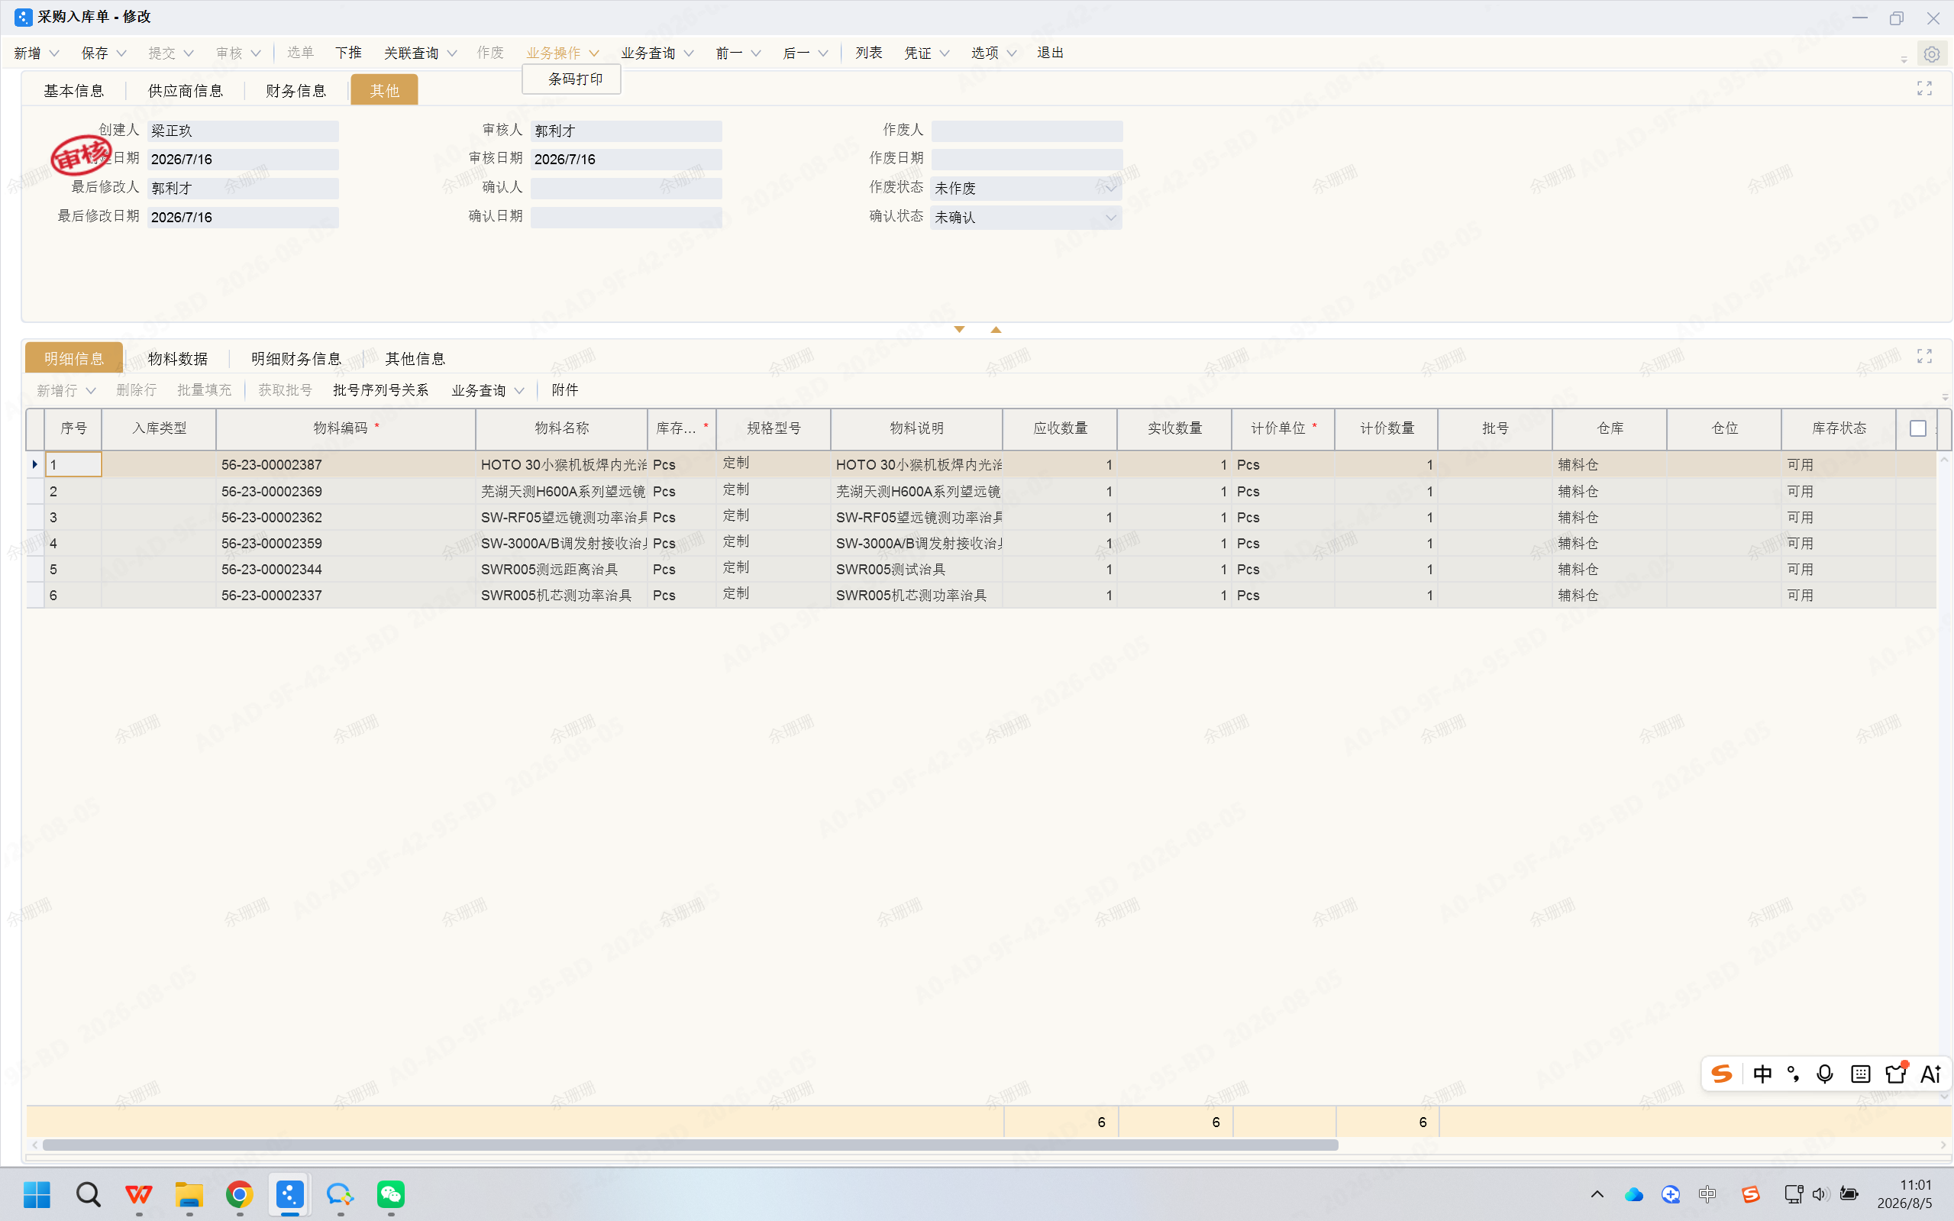The width and height of the screenshot is (1954, 1221).
Task: Open 确认状态 dropdown
Action: (1110, 217)
